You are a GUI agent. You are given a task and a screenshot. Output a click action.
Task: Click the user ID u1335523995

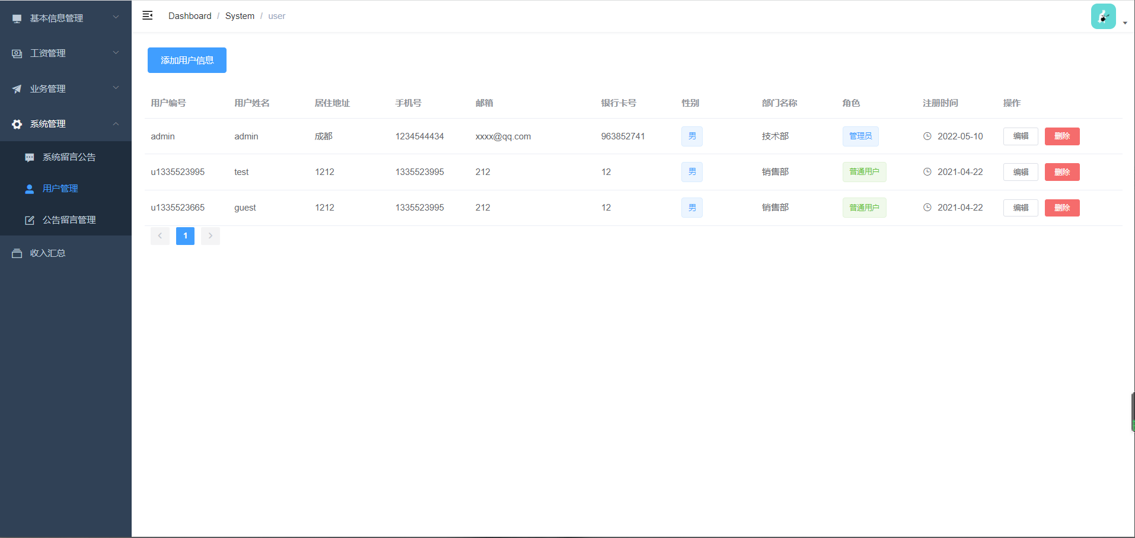coord(177,172)
